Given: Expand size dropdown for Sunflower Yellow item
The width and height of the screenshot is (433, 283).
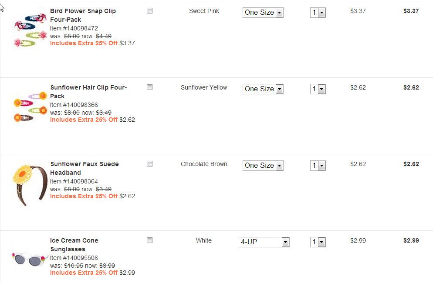Looking at the screenshot, I should [x=263, y=89].
